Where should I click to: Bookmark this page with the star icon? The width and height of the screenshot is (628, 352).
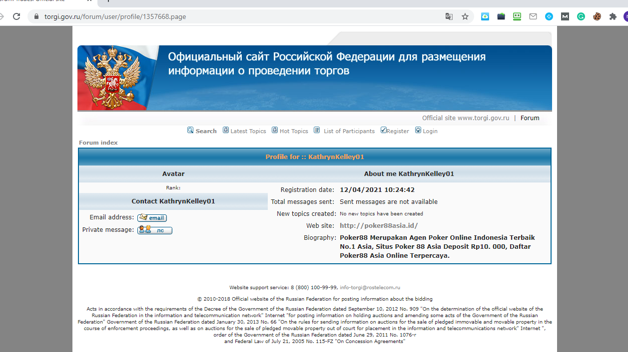tap(465, 16)
